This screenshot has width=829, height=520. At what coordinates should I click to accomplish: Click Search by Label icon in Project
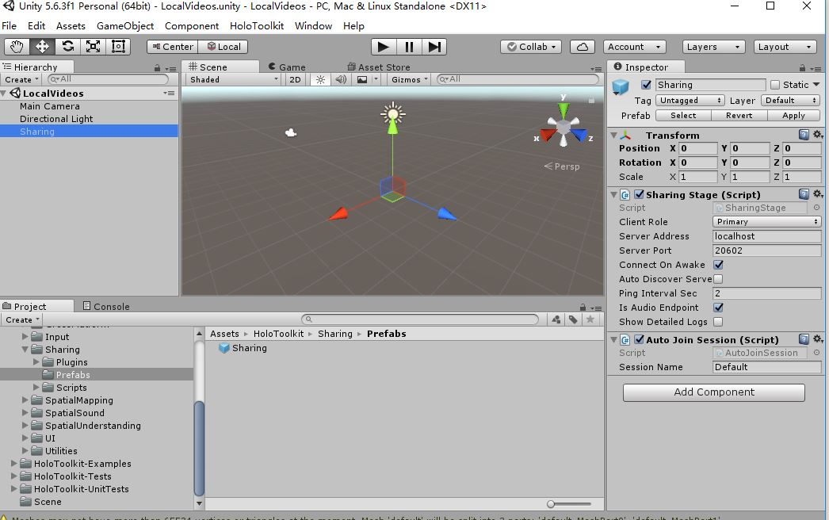pos(573,319)
